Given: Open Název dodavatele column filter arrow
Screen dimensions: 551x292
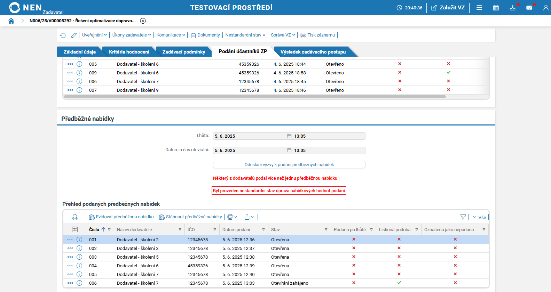Looking at the screenshot, I should click(x=180, y=230).
